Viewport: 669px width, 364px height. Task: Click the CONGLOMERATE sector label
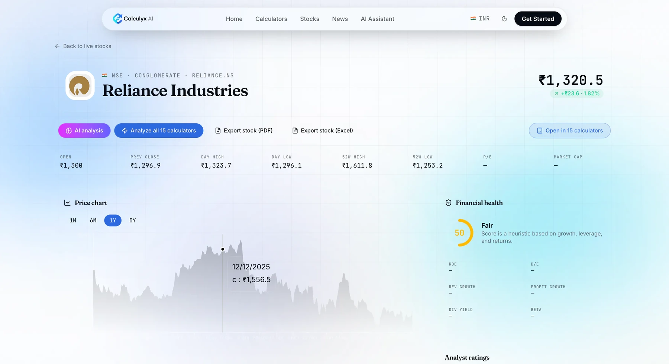158,75
